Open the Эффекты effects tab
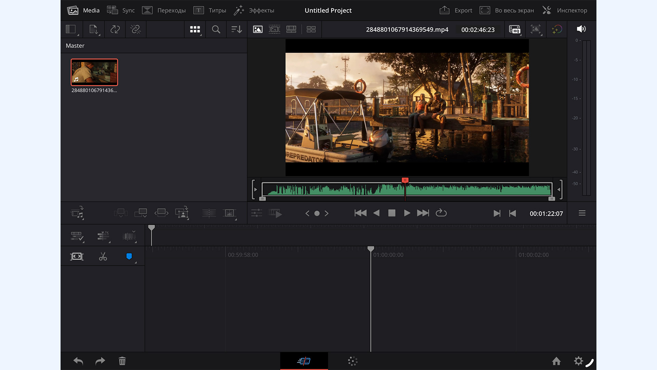 (254, 10)
